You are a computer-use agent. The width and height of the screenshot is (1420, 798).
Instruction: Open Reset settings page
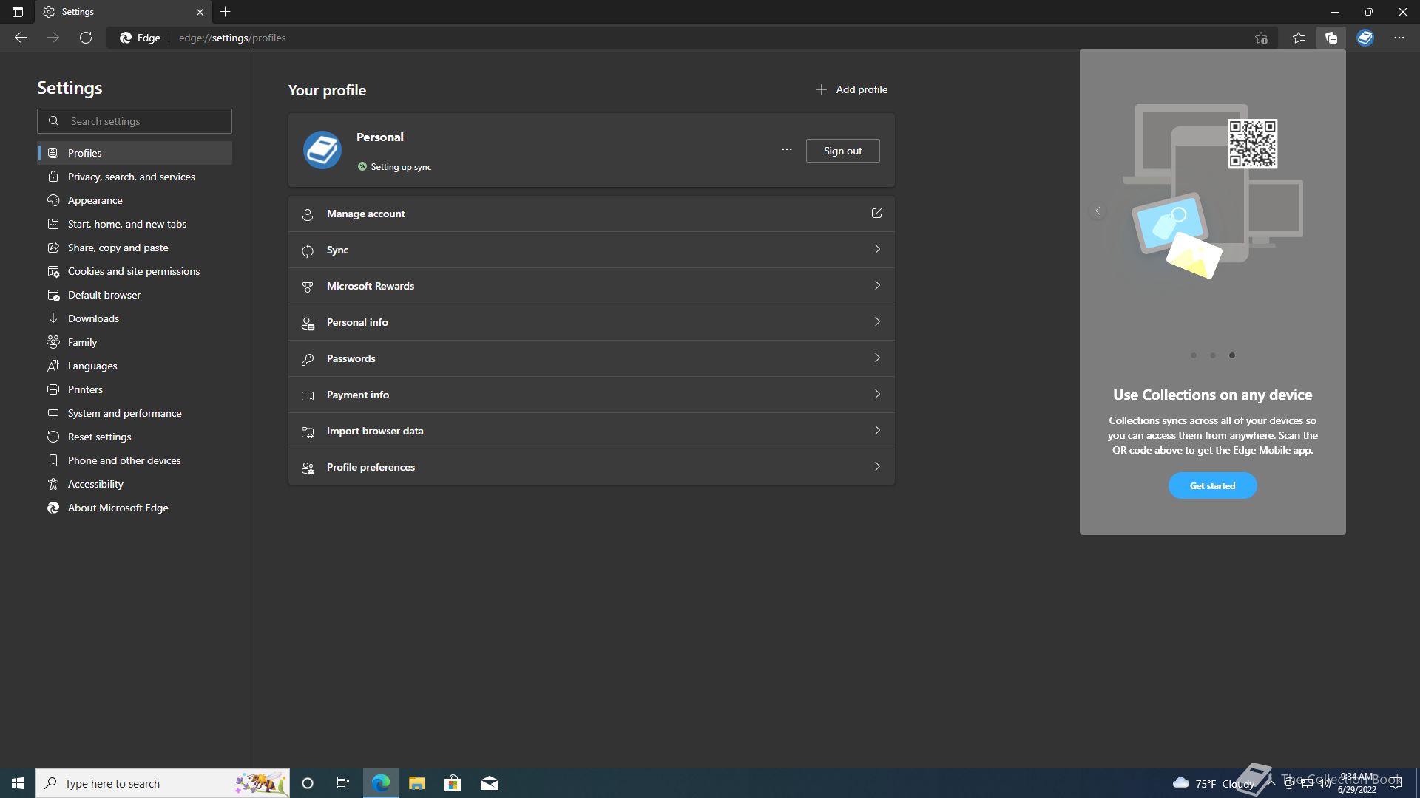click(x=135, y=437)
